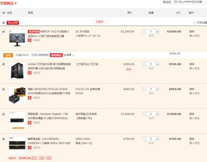Move Seasonic power supply to favorites
Viewport: 207px width, 162px height.
point(194,93)
